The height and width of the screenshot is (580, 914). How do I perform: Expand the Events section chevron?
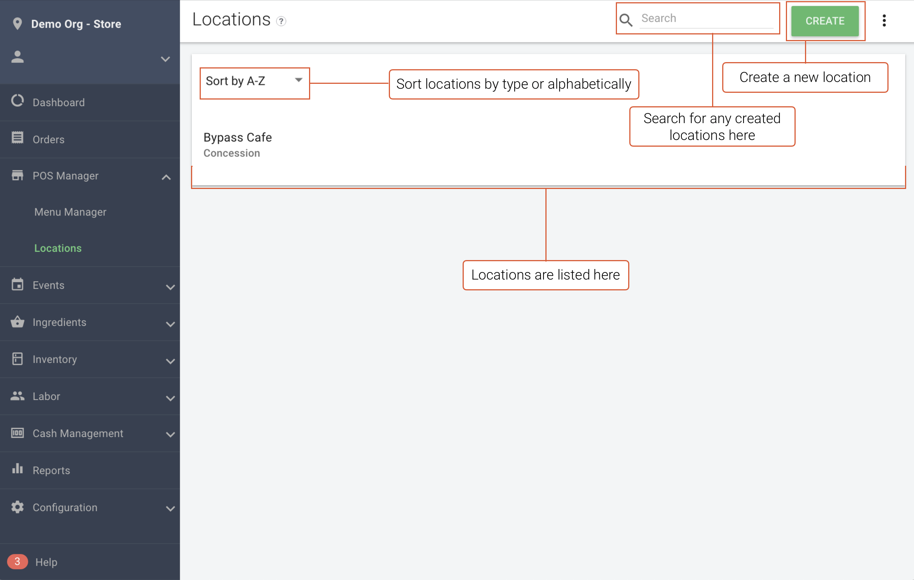(170, 287)
